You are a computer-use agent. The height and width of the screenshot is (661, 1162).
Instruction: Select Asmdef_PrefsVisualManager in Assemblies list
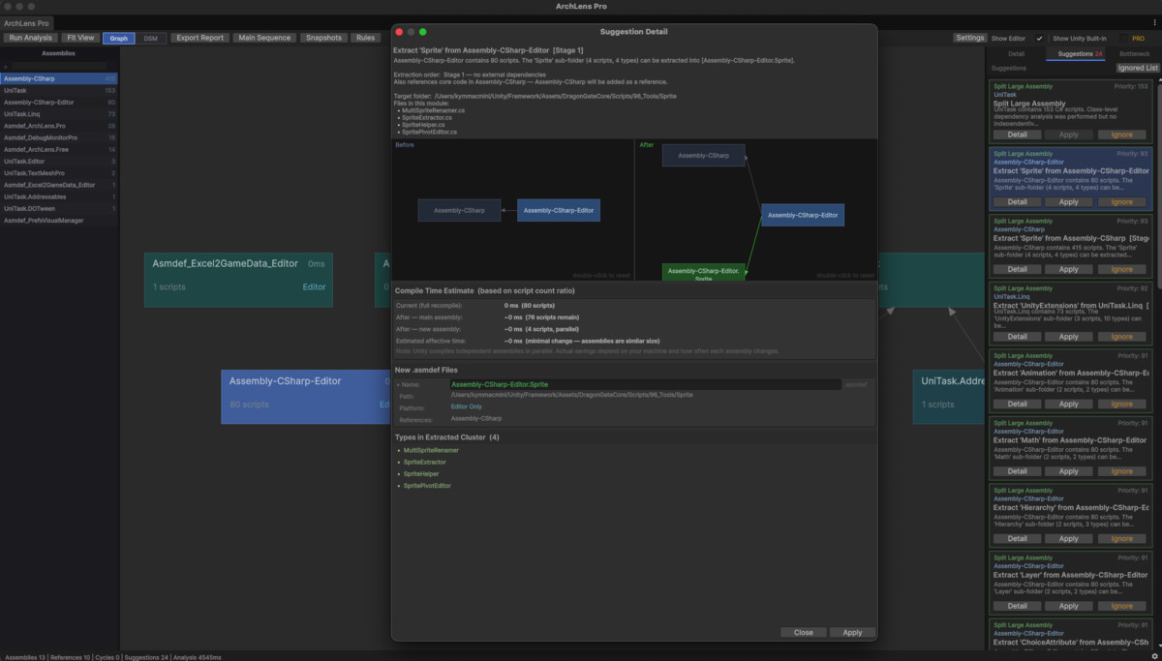[59, 221]
